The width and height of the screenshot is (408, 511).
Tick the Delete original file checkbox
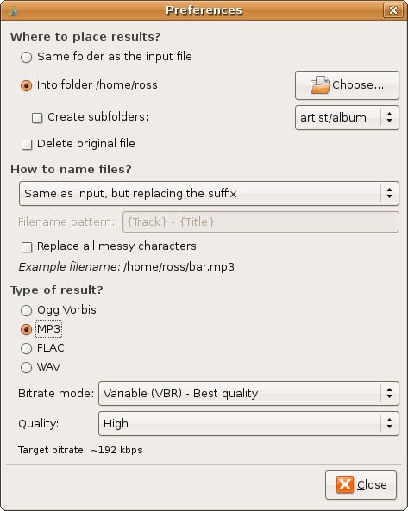(x=27, y=145)
